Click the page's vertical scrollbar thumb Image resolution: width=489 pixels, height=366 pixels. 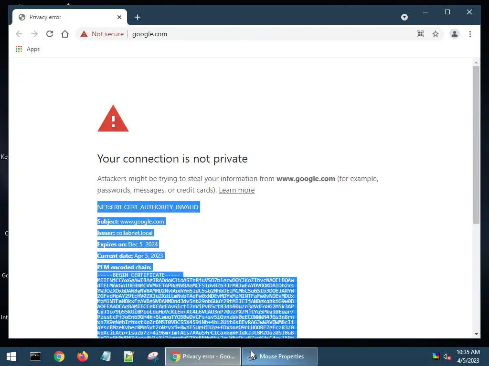(x=476, y=145)
